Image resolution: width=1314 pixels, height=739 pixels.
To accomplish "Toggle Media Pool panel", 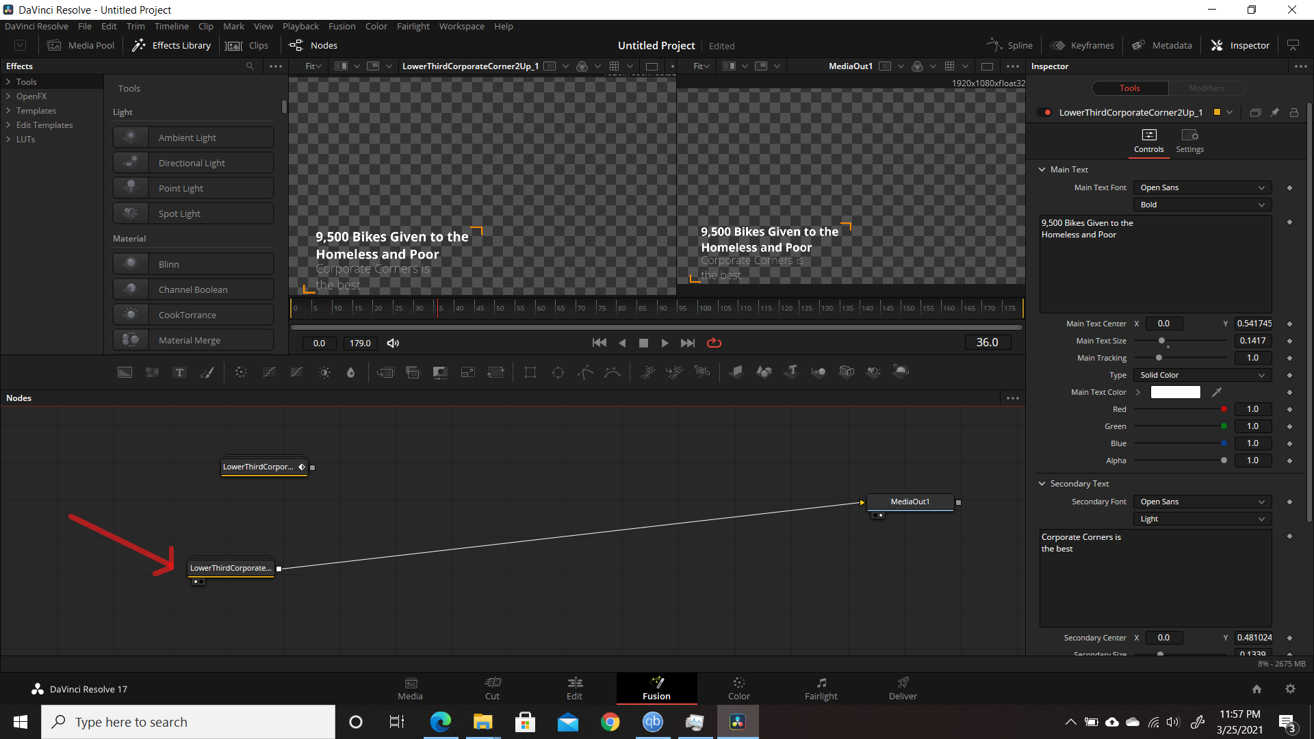I will (x=81, y=45).
